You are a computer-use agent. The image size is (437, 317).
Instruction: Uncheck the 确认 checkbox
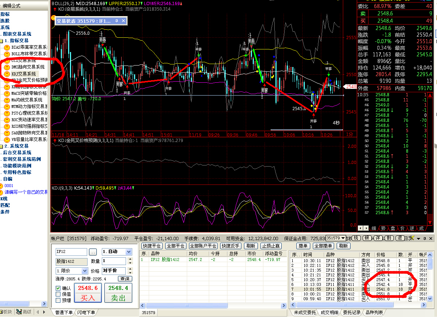(58, 288)
